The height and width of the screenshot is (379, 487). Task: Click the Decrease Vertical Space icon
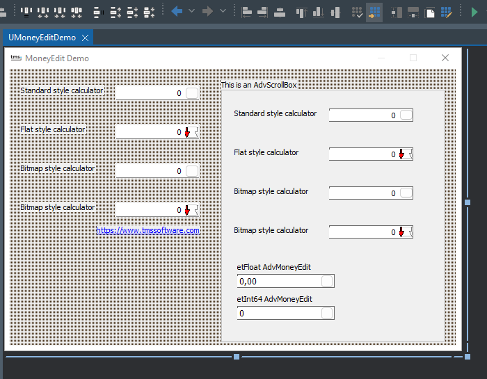(132, 12)
